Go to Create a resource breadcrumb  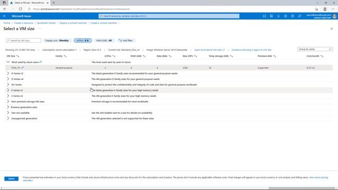[x=23, y=23]
